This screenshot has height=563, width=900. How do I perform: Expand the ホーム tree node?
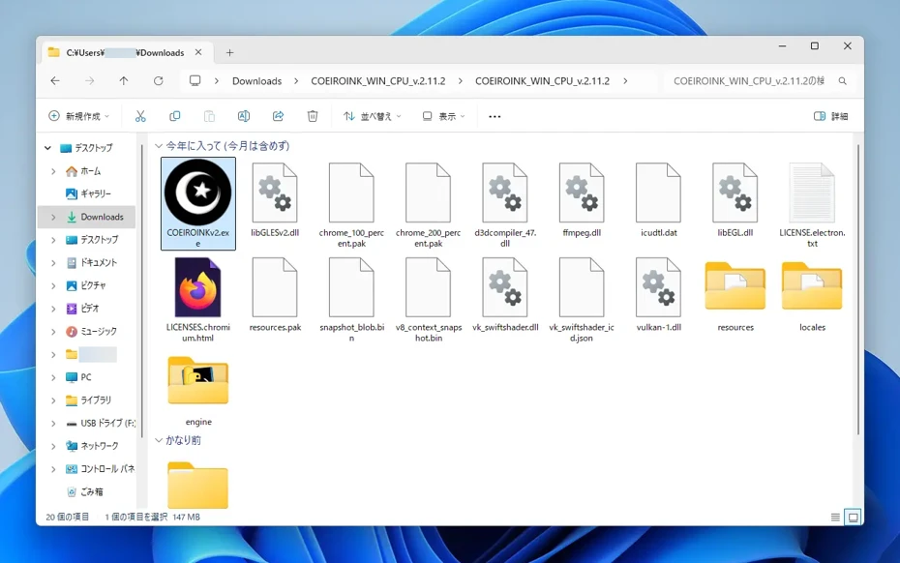click(x=53, y=171)
